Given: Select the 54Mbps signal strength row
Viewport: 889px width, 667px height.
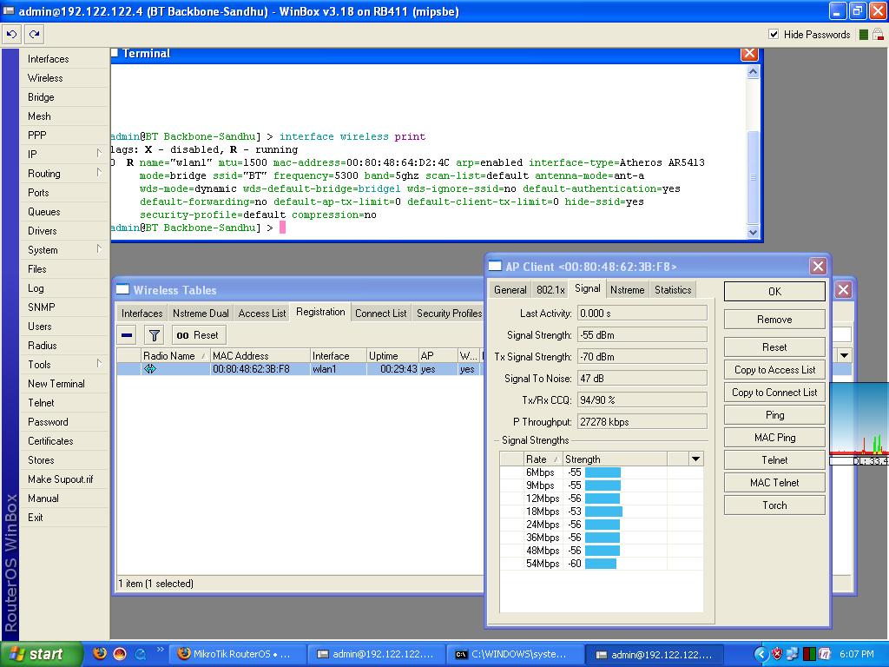Looking at the screenshot, I should pos(601,564).
